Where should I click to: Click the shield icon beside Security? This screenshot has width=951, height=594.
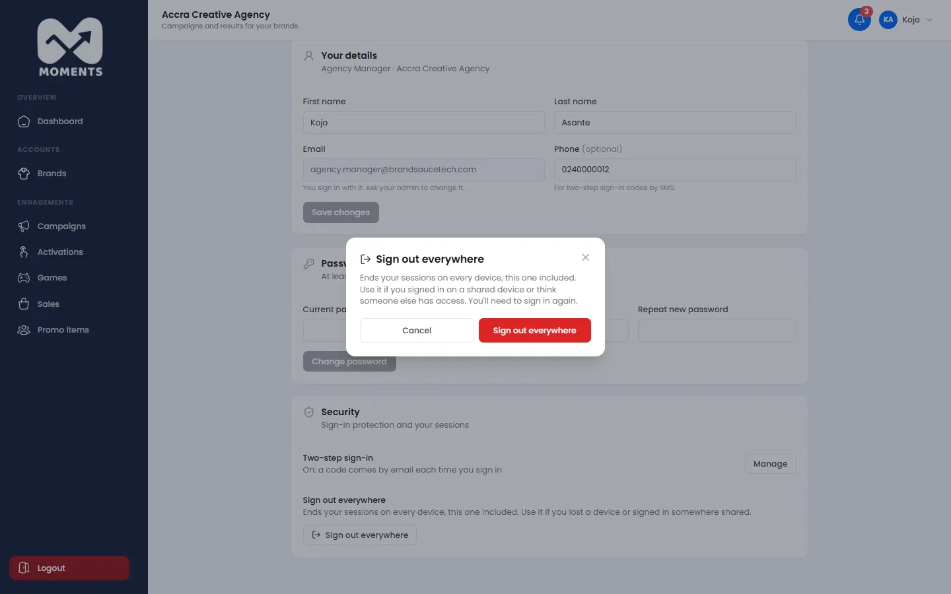(x=308, y=412)
